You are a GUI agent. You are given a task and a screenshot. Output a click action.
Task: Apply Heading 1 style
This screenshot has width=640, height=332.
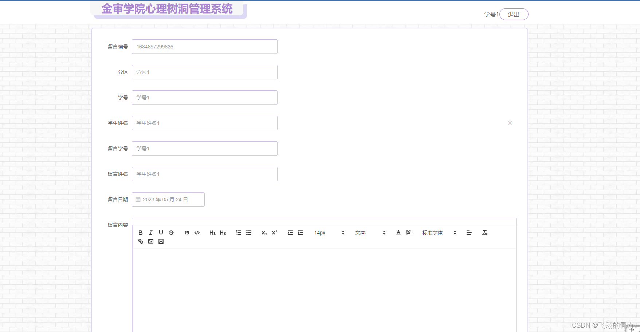[x=213, y=233]
